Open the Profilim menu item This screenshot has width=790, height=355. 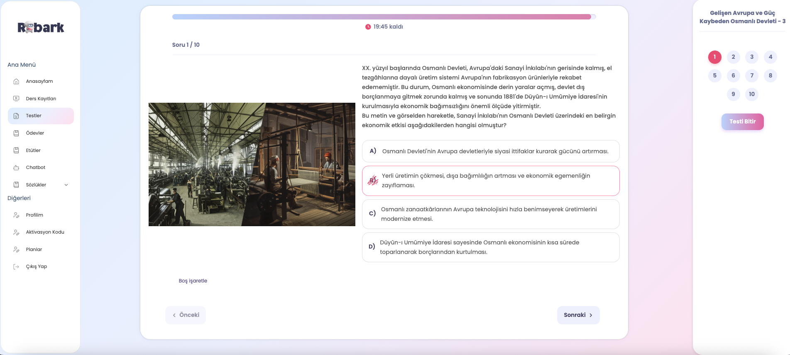pos(41,215)
